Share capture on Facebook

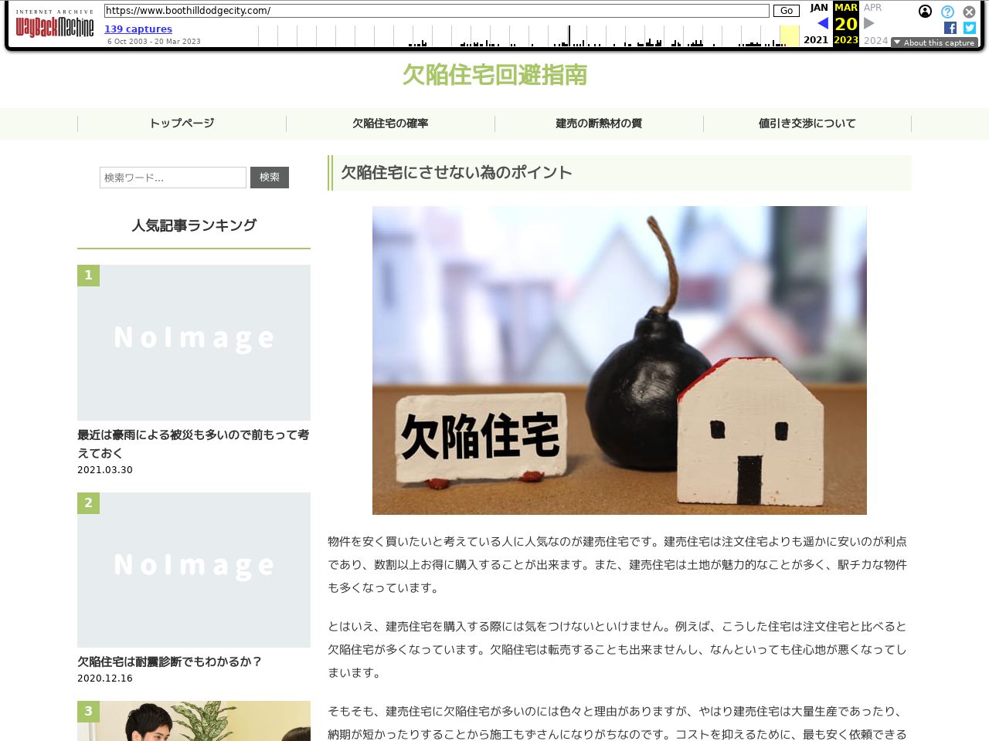950,28
